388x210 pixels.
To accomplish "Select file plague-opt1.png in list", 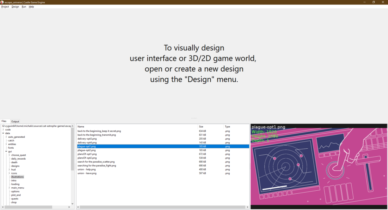I will 163,146.
